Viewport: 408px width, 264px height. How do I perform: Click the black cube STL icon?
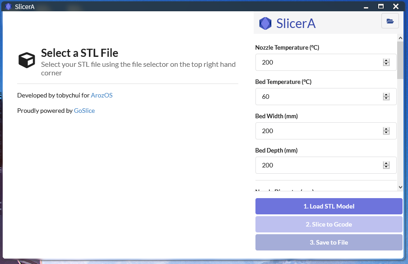click(27, 60)
